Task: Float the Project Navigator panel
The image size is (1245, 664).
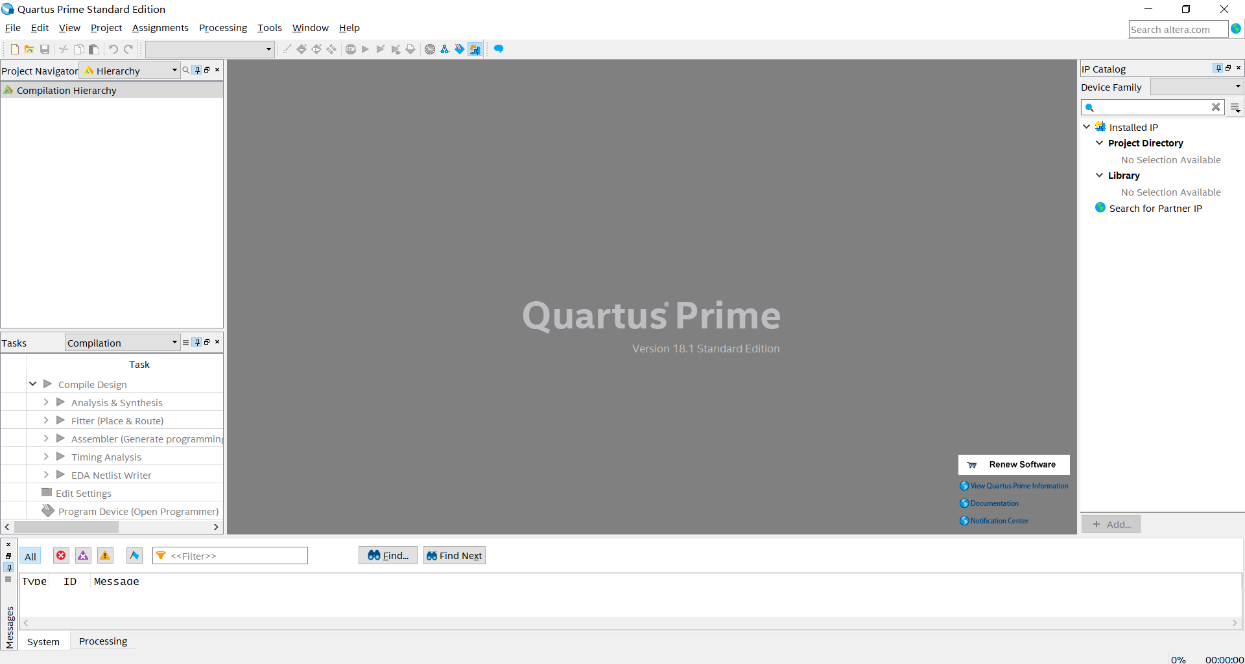Action: point(207,70)
